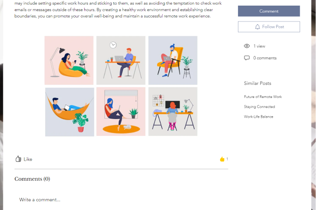The height and width of the screenshot is (210, 316).
Task: Open the woman on beanbag illustration
Action: tap(69, 60)
